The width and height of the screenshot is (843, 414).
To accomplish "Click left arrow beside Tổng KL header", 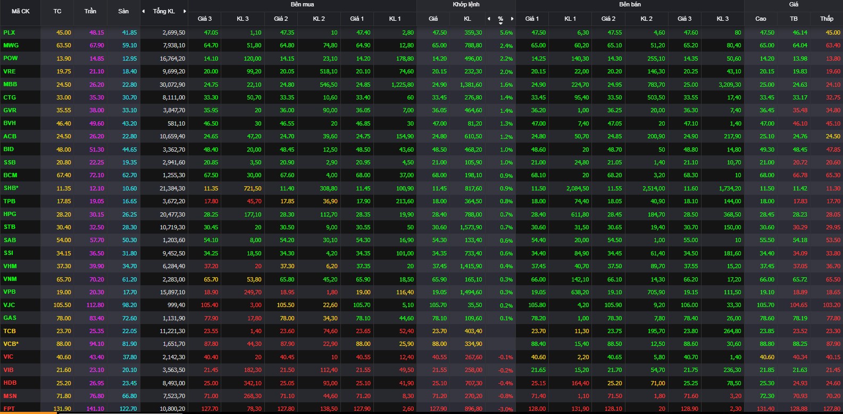I will coord(143,11).
